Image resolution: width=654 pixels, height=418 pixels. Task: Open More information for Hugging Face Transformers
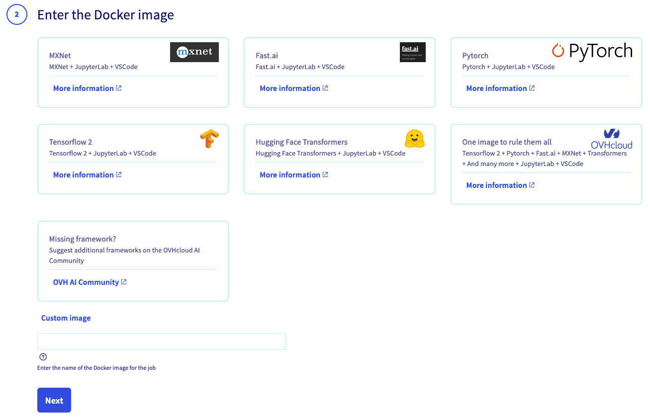coord(293,175)
